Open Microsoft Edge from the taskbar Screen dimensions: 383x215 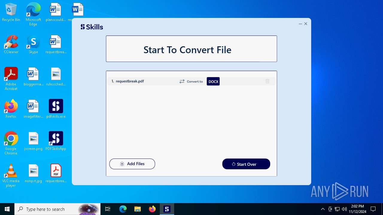point(123,209)
